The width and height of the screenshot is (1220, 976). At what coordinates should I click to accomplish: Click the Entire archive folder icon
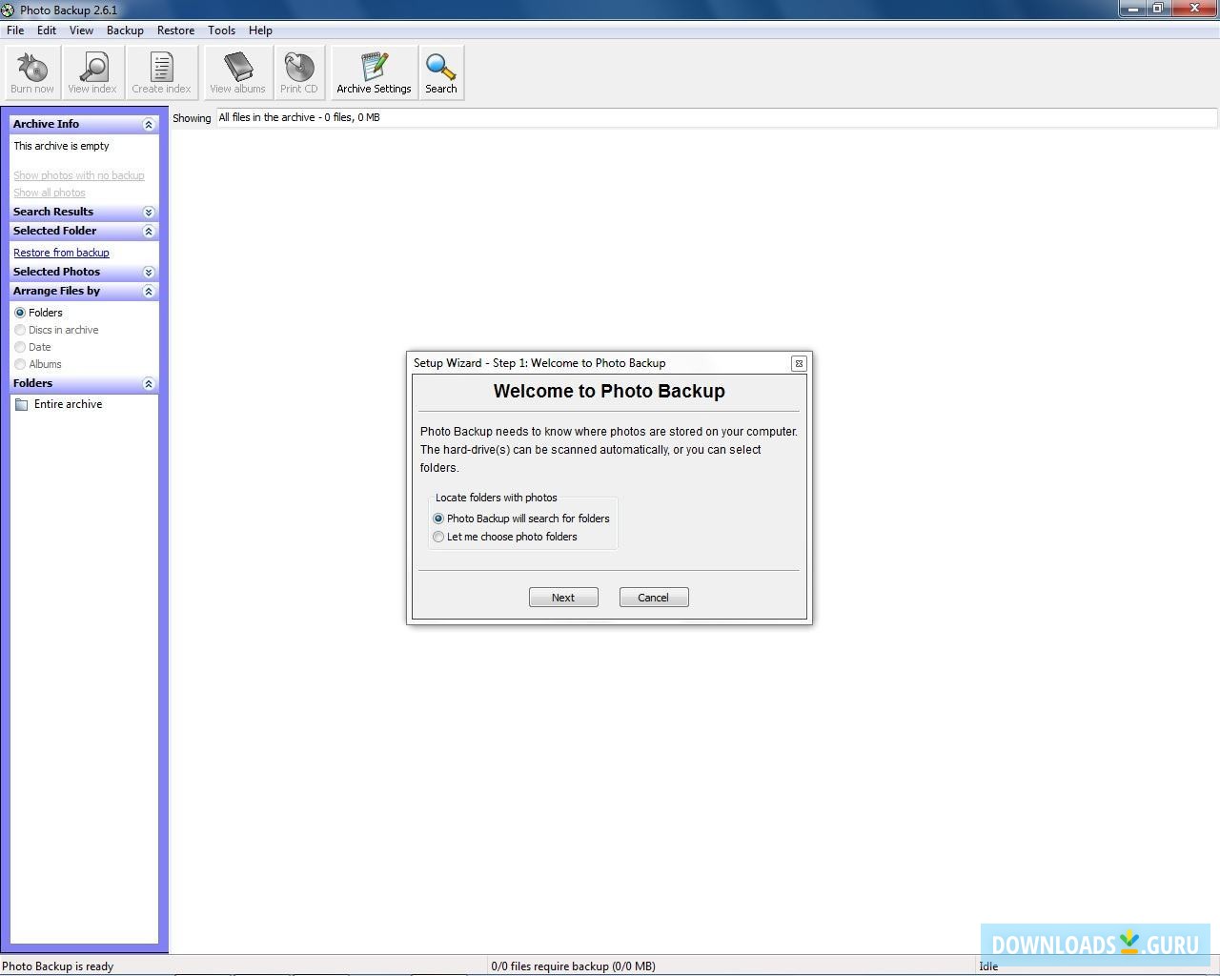pyautogui.click(x=22, y=405)
